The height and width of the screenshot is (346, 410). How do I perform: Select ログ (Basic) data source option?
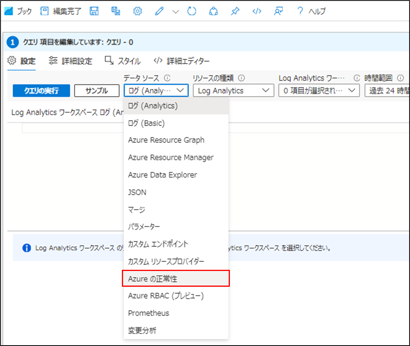point(176,123)
